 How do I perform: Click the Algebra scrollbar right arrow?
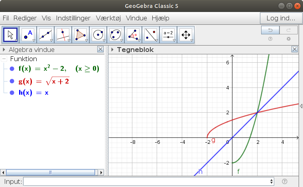point(101,172)
